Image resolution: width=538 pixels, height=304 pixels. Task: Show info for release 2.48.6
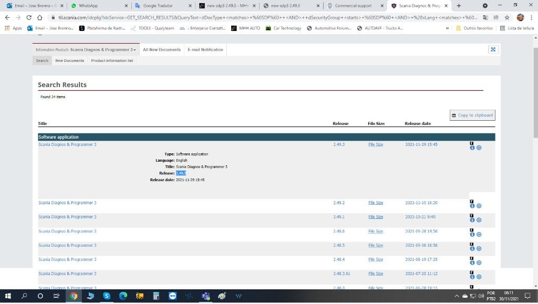(x=472, y=234)
